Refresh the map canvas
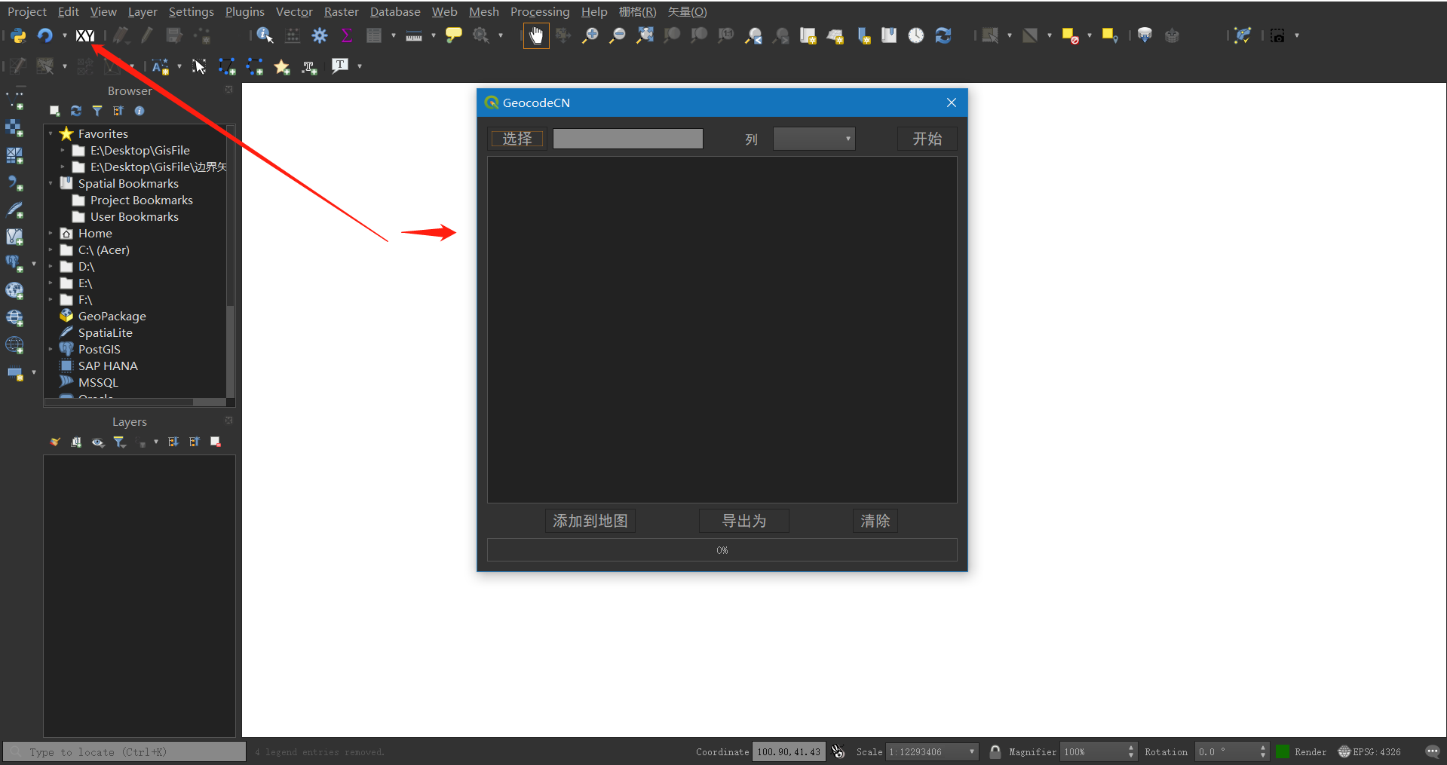This screenshot has height=765, width=1447. 943,35
